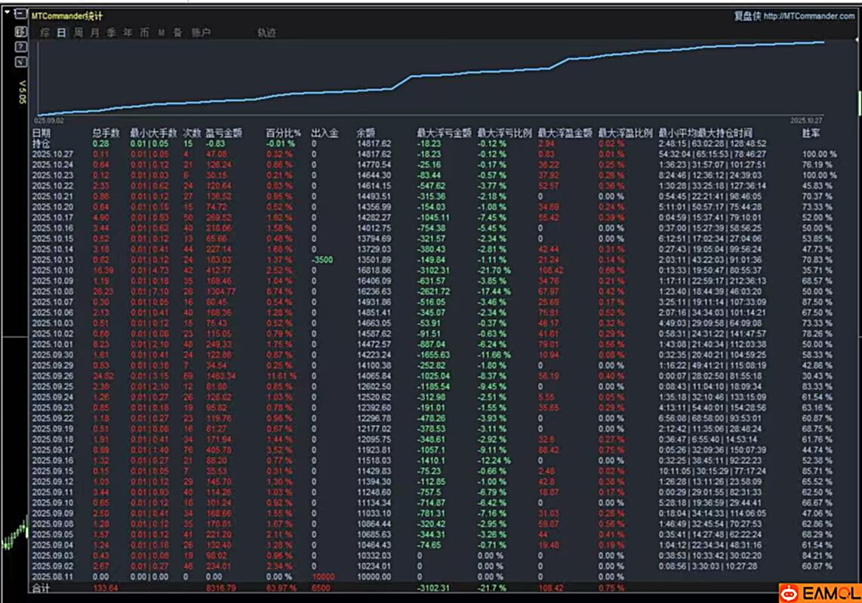Open the http://MTCommander.com link
Viewport: 862px width, 603px height.
click(x=808, y=15)
